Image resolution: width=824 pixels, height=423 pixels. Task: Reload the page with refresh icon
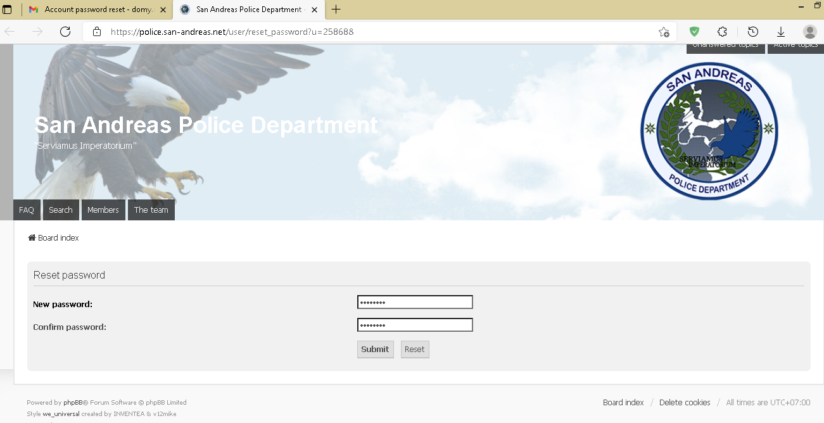click(x=65, y=32)
